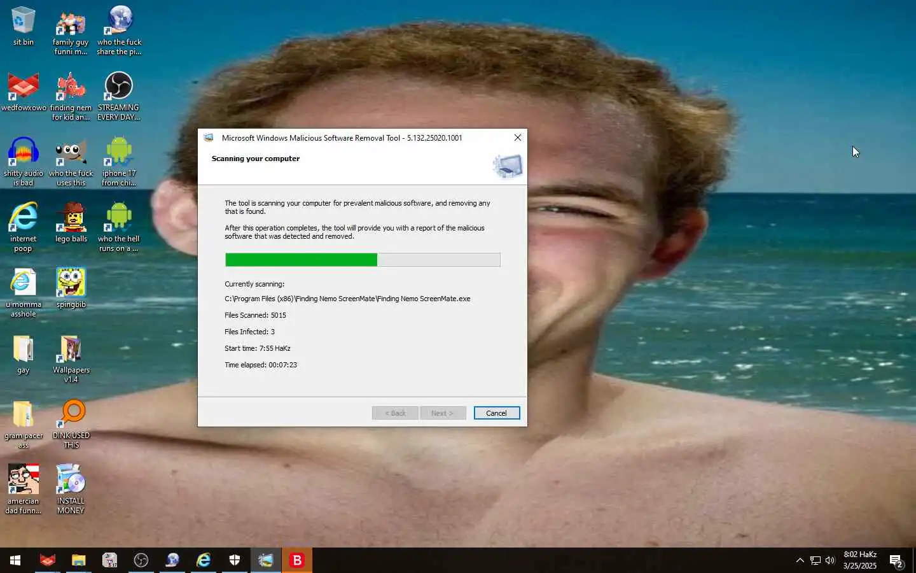Click the 'Files Infected: 3' text
This screenshot has width=916, height=573.
coord(249,332)
